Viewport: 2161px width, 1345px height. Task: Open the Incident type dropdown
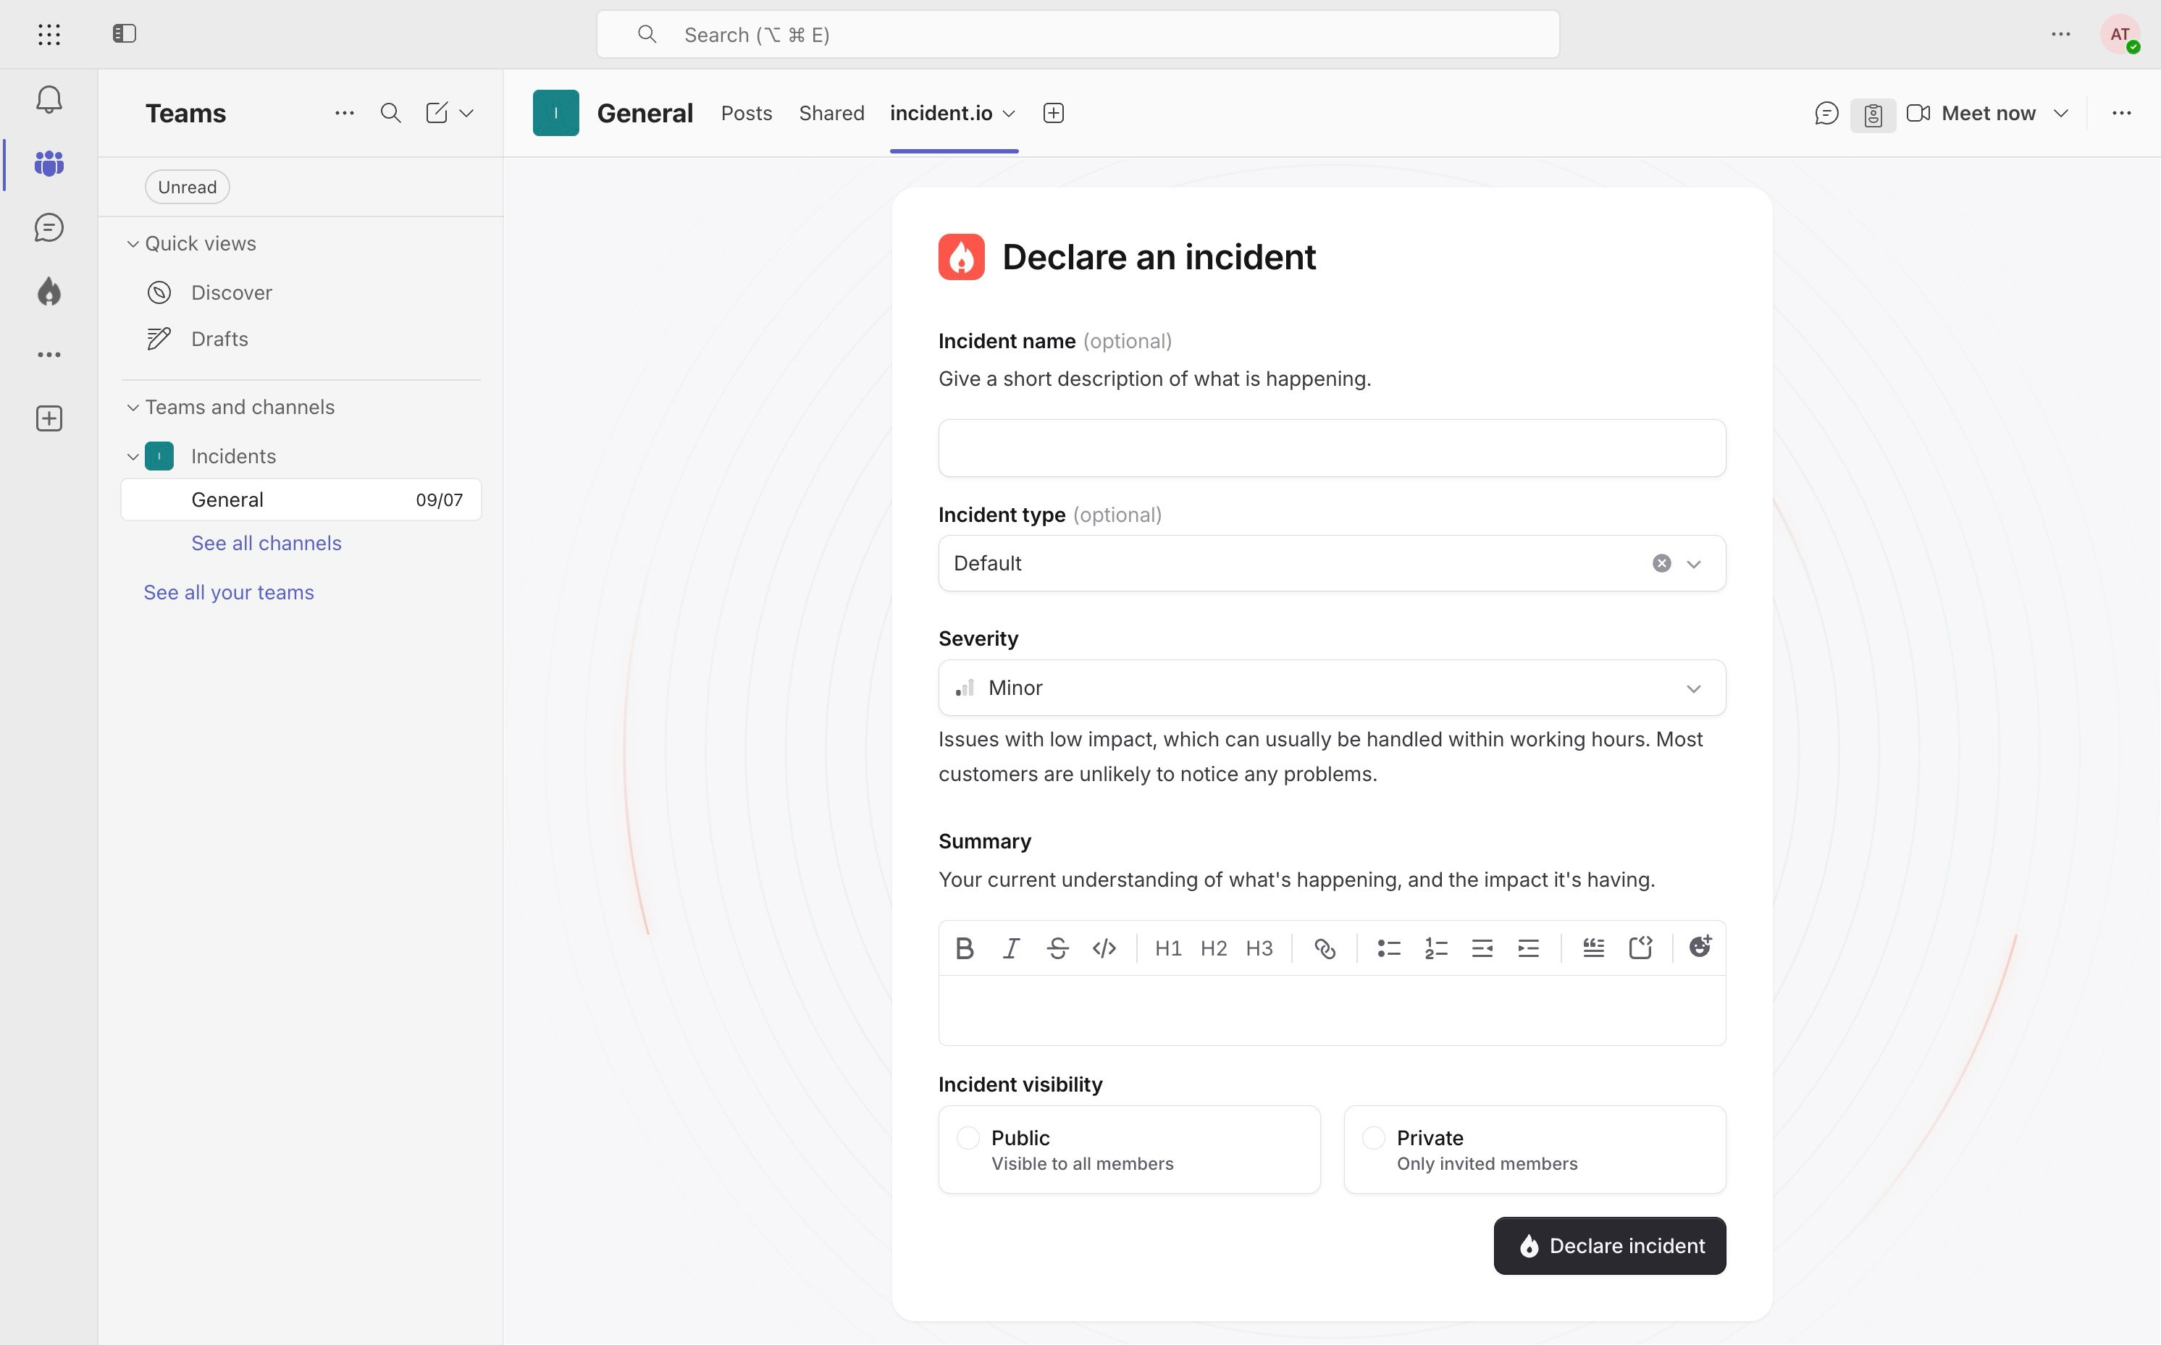pyautogui.click(x=1332, y=563)
